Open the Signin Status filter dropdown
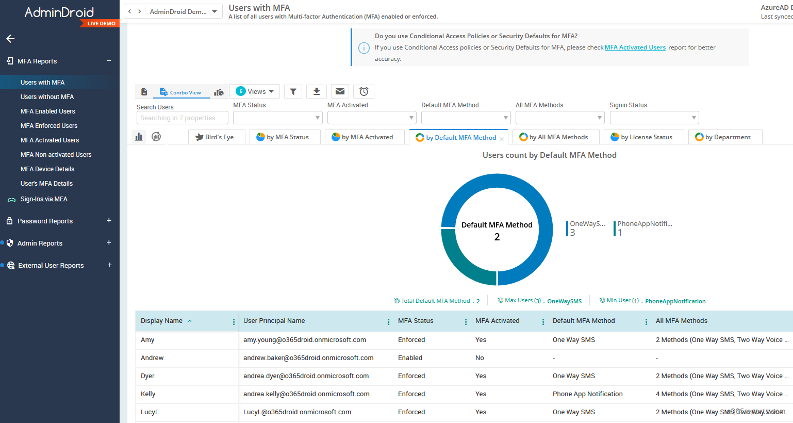 [654, 118]
